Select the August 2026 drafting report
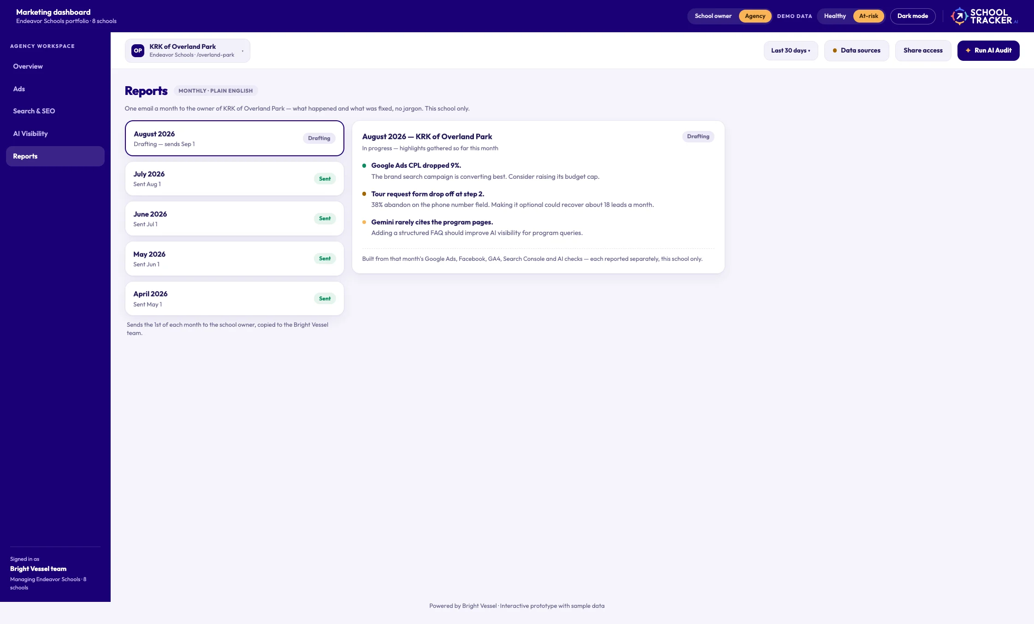This screenshot has height=624, width=1034. [x=234, y=138]
